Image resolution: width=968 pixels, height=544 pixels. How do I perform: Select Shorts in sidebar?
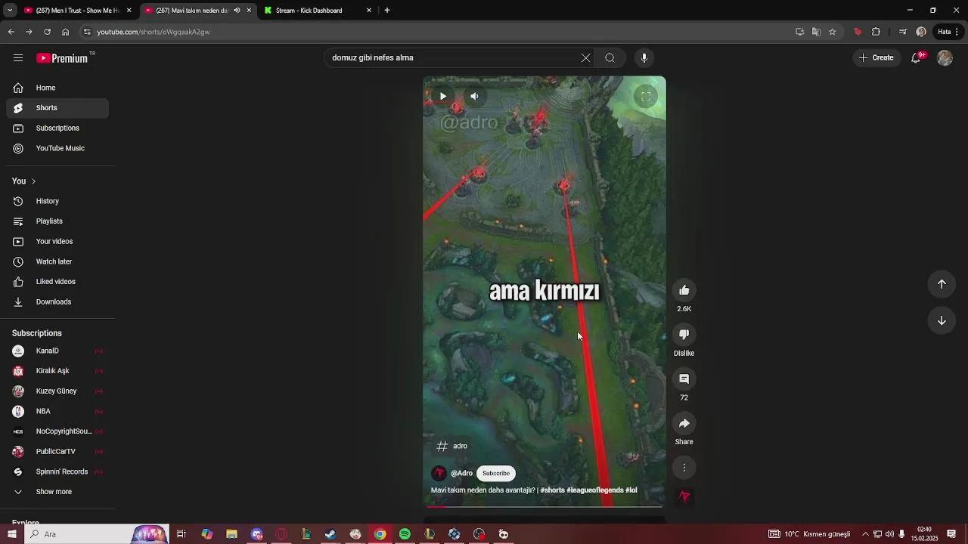pos(57,108)
